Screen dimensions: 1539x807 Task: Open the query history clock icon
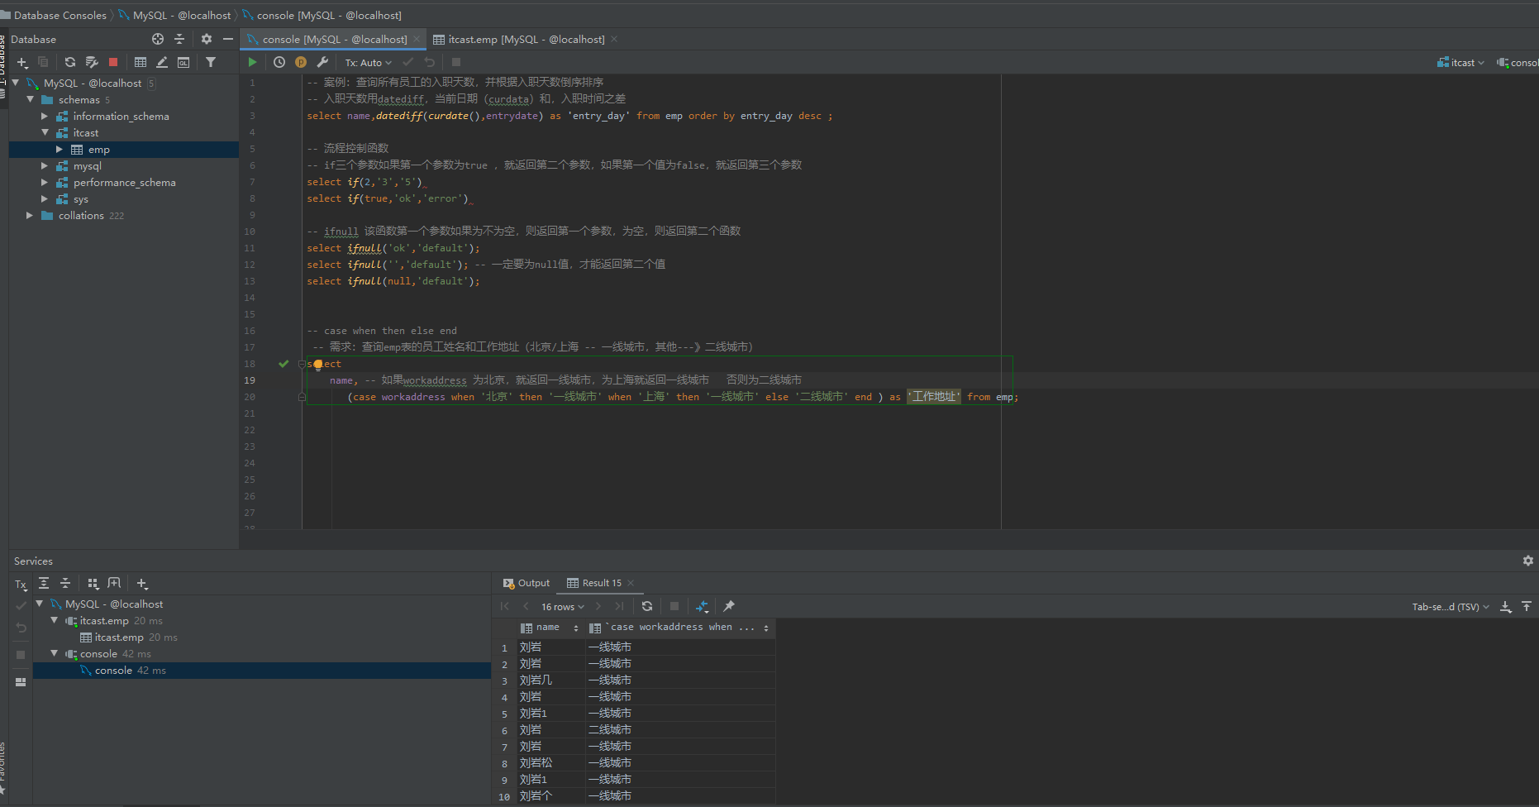tap(279, 62)
